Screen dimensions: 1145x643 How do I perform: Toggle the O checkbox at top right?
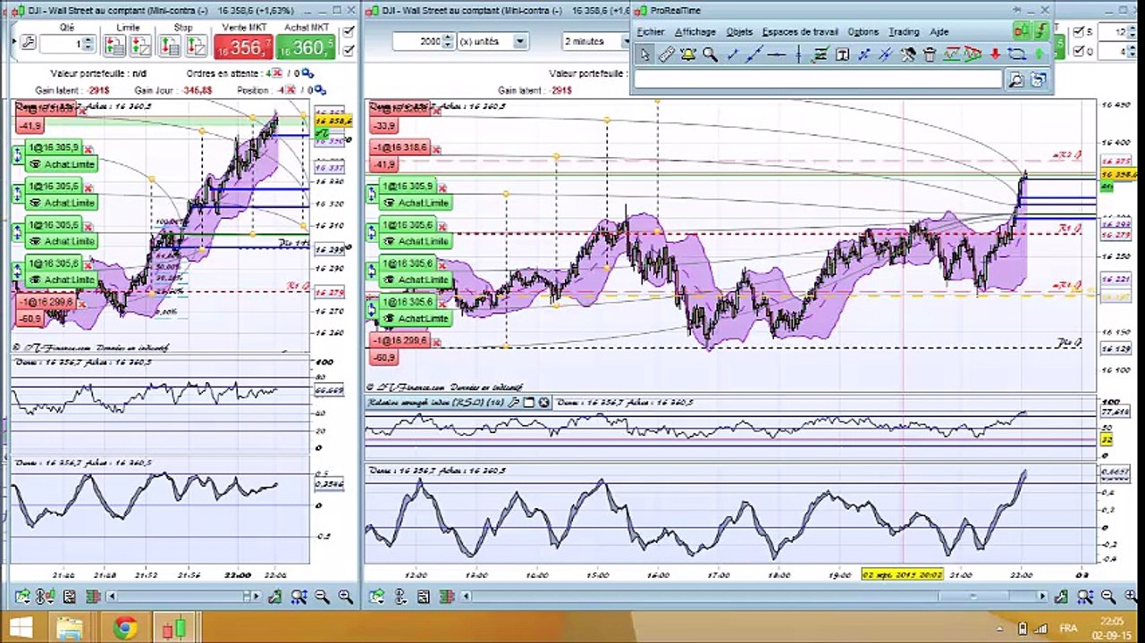click(1078, 50)
